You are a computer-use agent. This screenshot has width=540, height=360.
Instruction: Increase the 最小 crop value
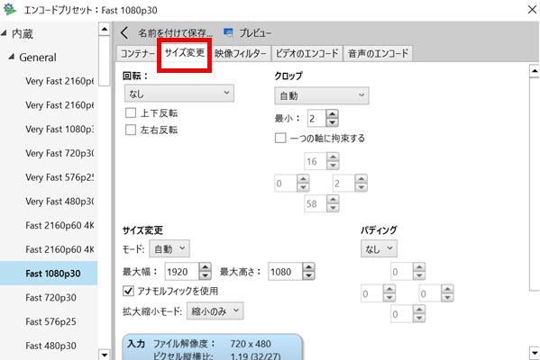coord(332,114)
